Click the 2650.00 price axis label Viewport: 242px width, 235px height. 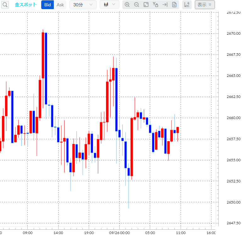pyautogui.click(x=234, y=202)
